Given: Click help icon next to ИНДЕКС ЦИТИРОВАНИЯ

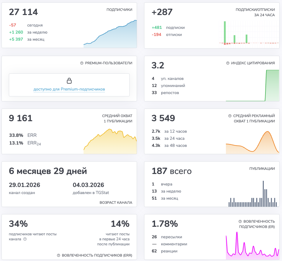Looking at the screenshot, I should (228, 63).
